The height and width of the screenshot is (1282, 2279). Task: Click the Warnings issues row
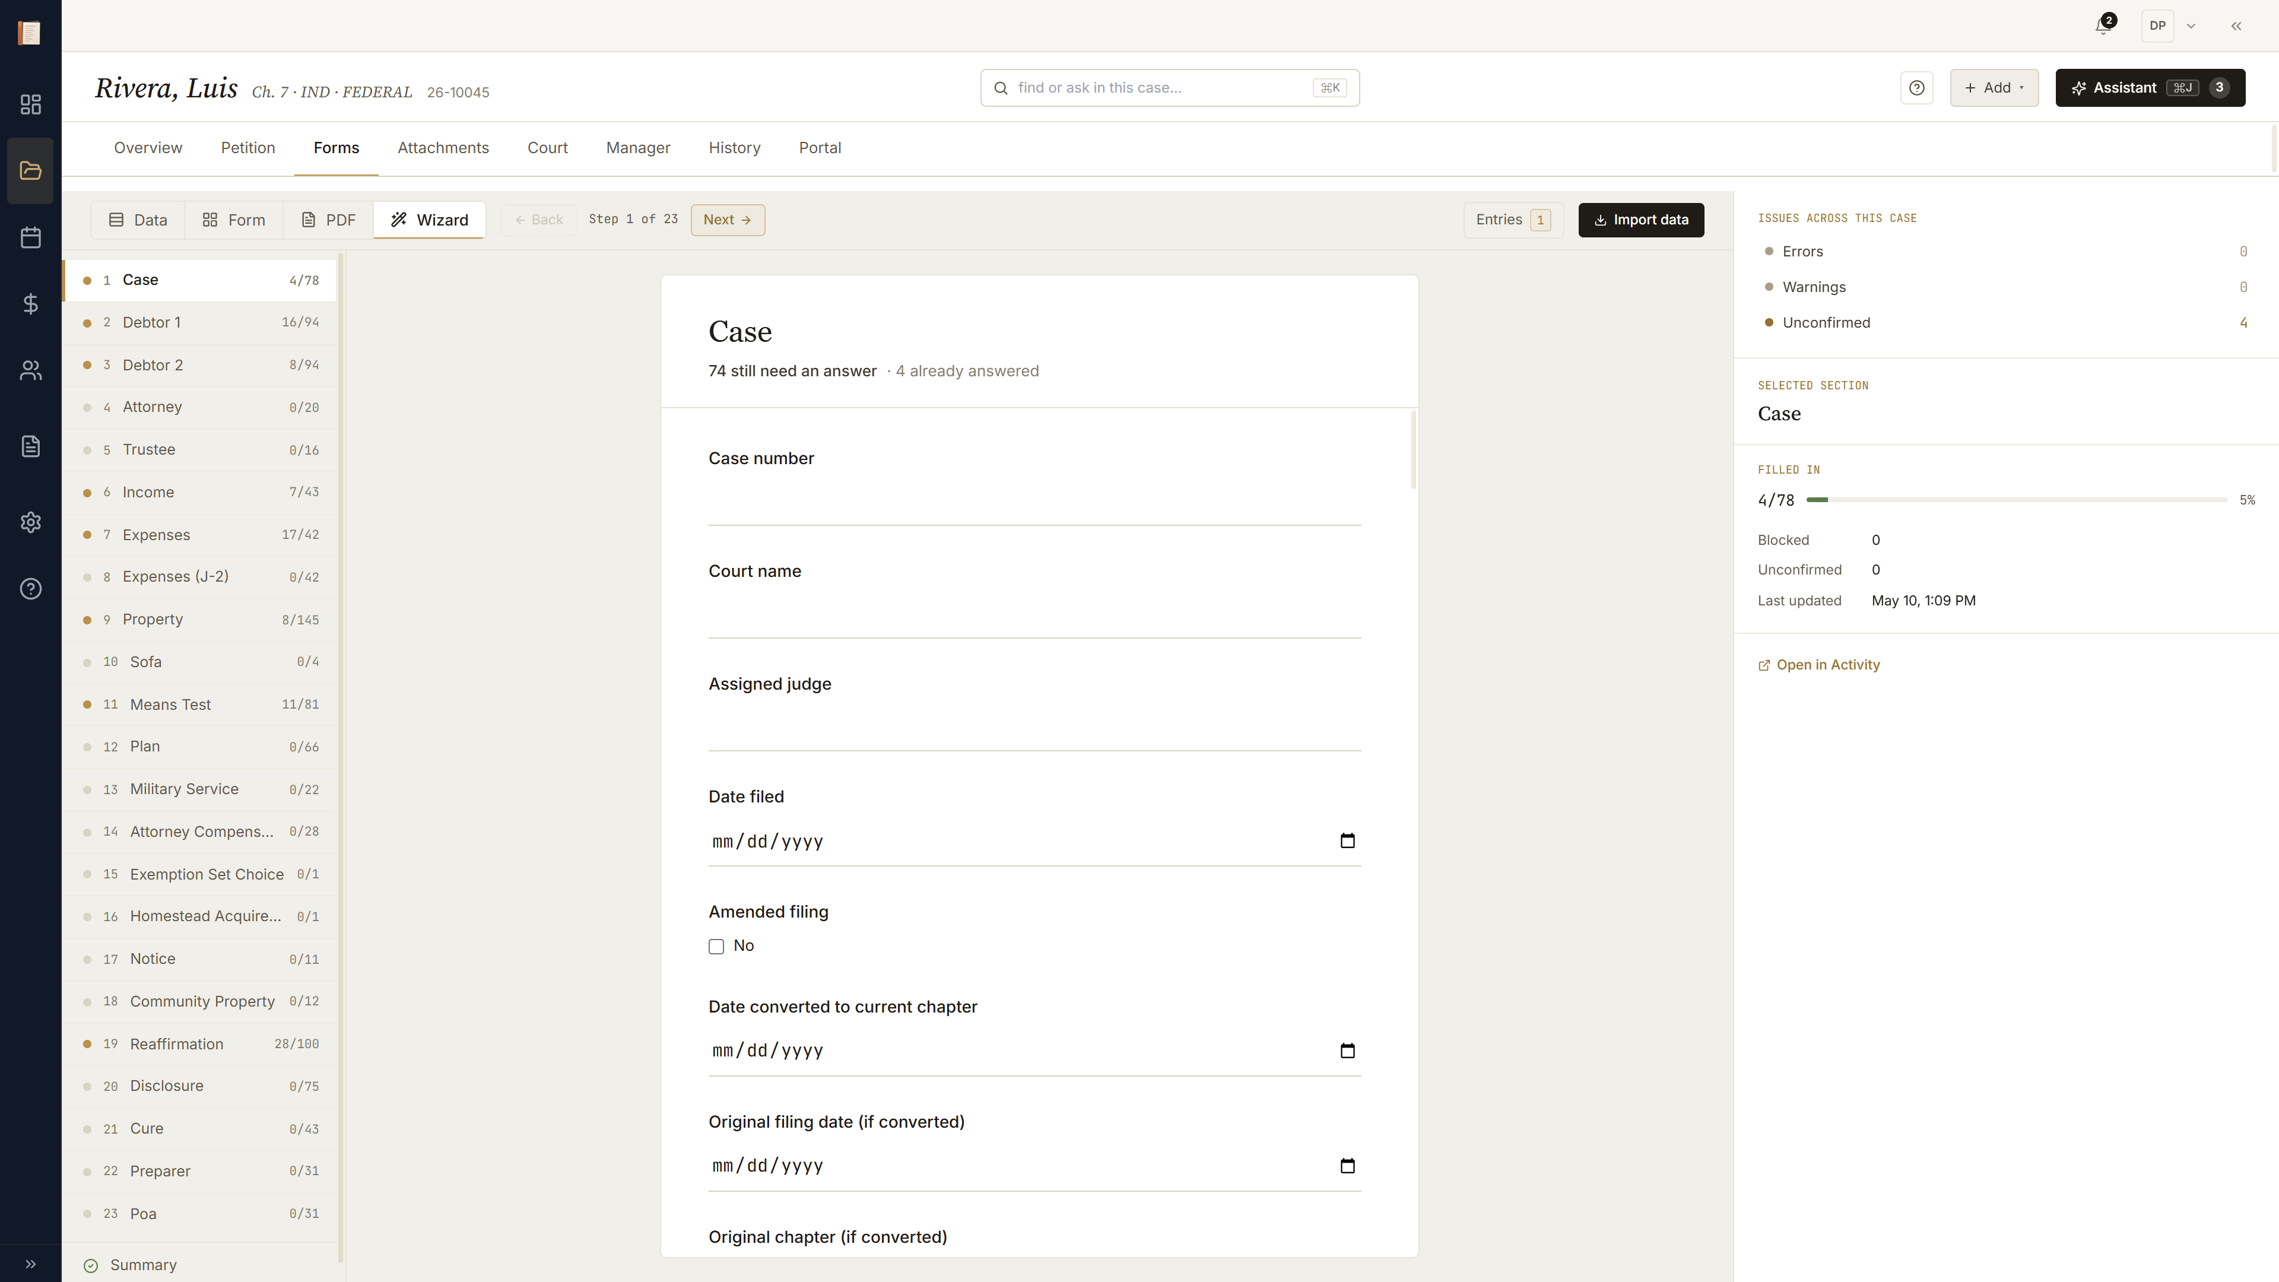pyautogui.click(x=2005, y=287)
